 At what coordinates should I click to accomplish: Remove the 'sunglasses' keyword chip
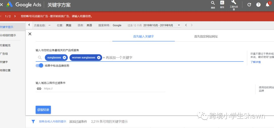coord(64,58)
